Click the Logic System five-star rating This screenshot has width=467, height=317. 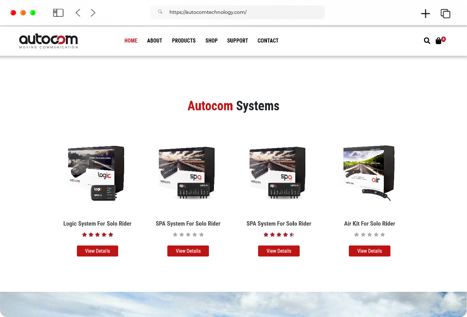(x=97, y=234)
